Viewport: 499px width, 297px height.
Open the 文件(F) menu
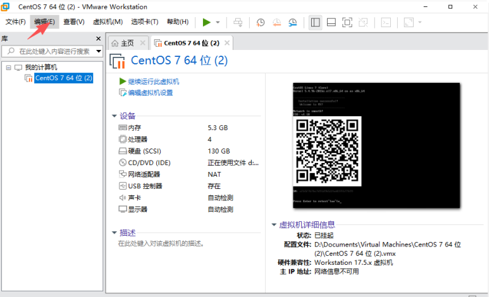[15, 22]
